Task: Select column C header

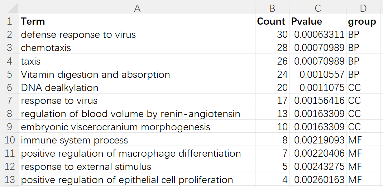Action: point(317,8)
